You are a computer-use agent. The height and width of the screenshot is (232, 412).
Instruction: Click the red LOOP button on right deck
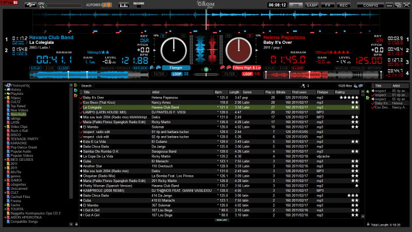click(x=247, y=74)
